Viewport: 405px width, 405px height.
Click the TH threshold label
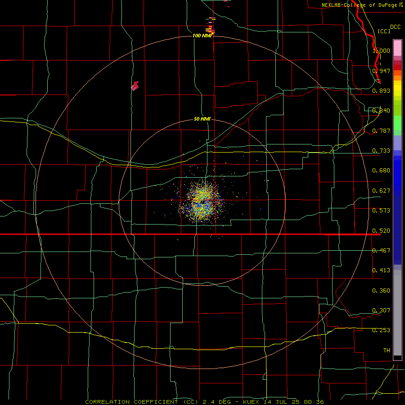coord(387,351)
